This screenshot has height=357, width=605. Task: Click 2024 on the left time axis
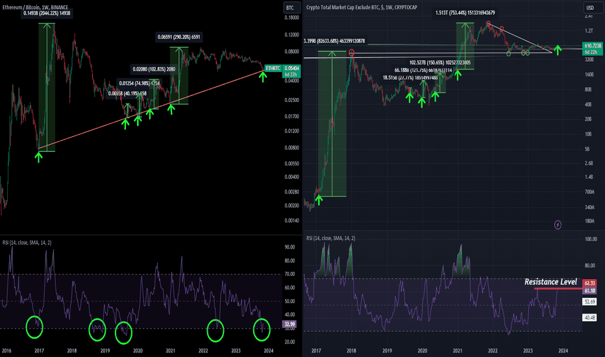pyautogui.click(x=269, y=351)
